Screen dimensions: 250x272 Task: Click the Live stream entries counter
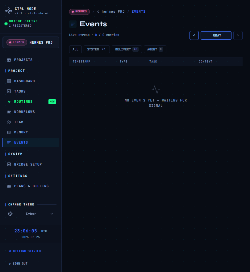coord(94,35)
